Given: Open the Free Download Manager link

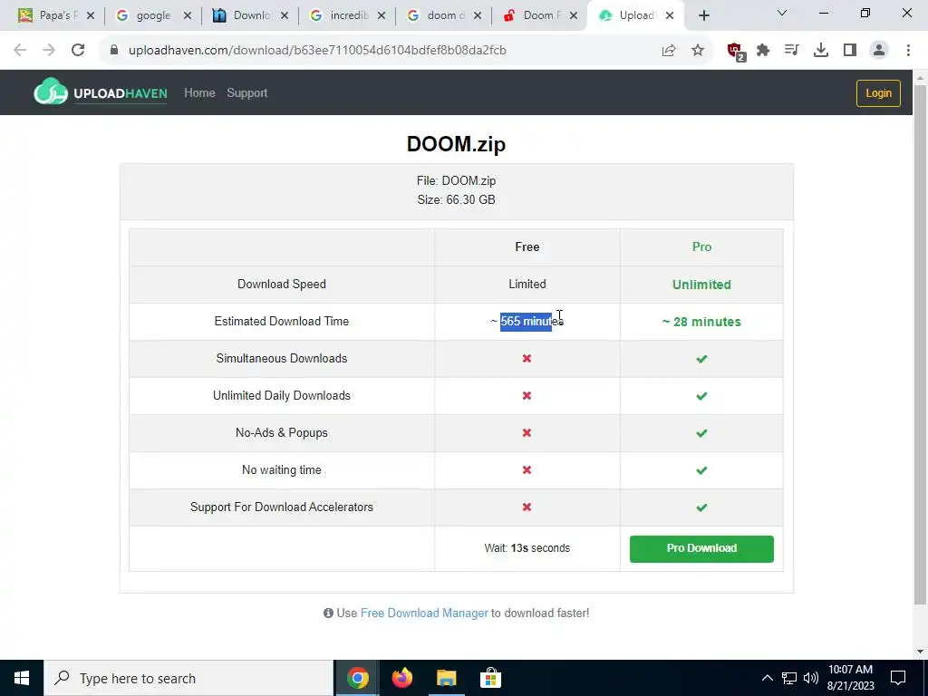Looking at the screenshot, I should click(x=424, y=614).
